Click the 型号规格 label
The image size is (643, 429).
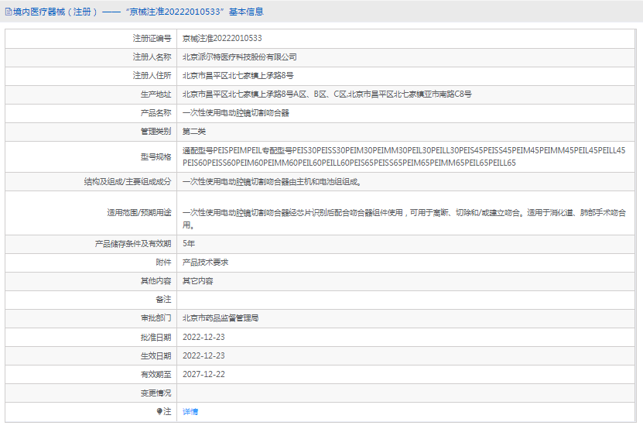[156, 157]
